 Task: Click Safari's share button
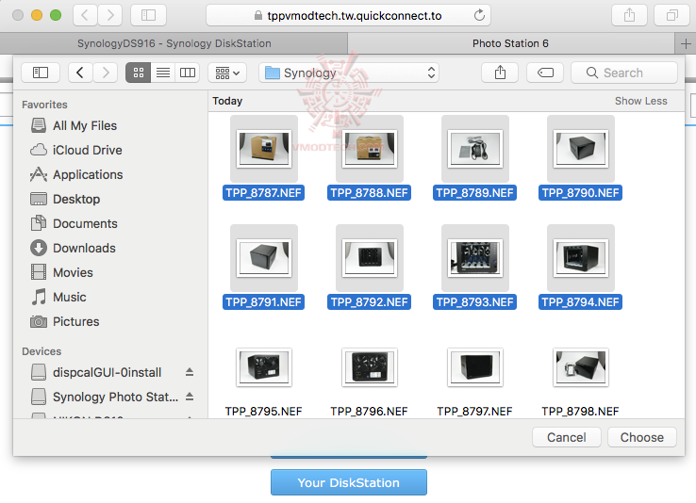tap(629, 15)
